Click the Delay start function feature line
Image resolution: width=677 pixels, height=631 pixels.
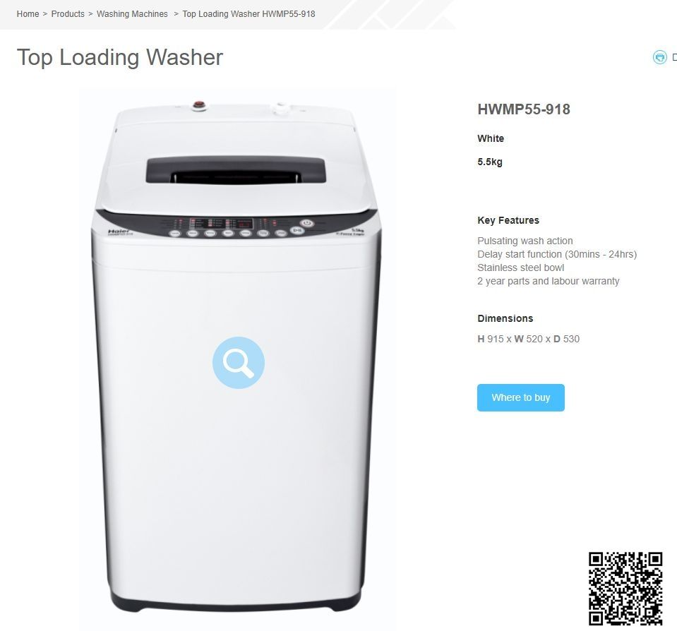pos(557,254)
